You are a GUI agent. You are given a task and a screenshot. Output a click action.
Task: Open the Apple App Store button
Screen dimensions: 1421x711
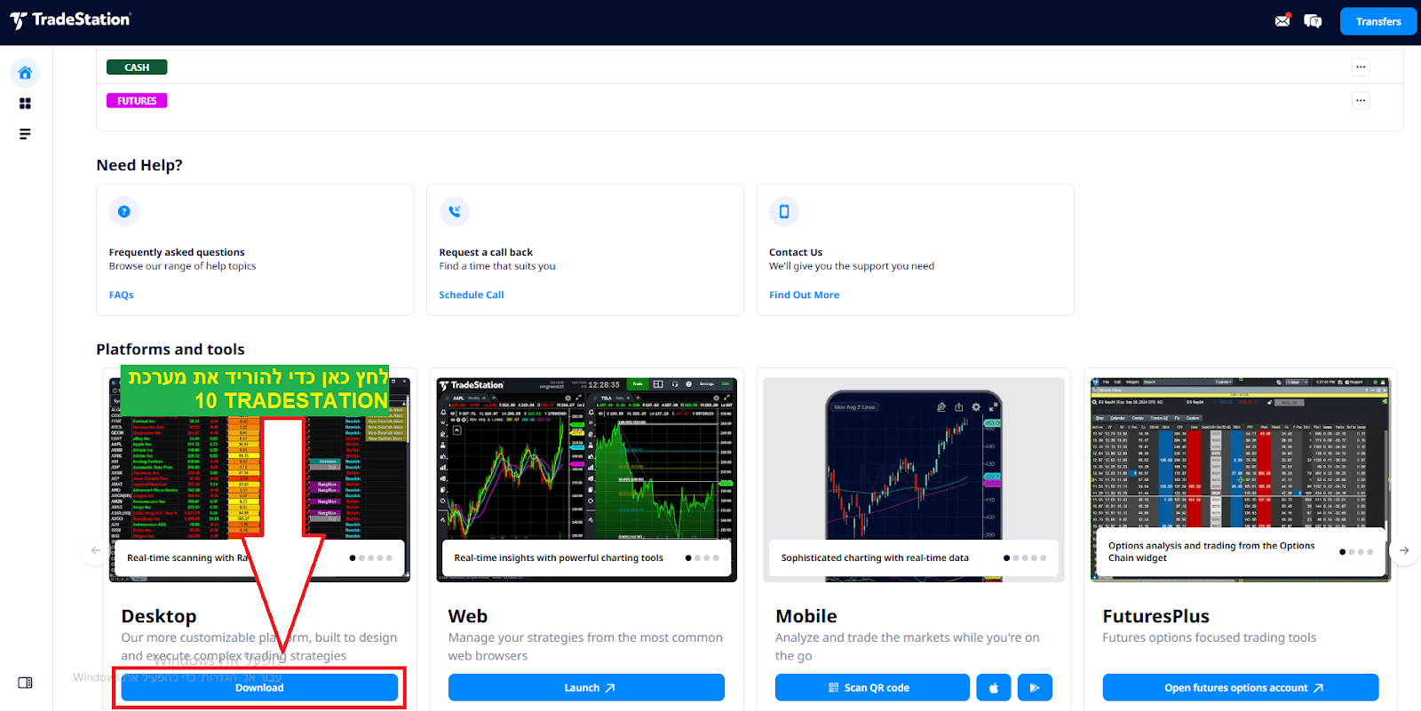[994, 688]
